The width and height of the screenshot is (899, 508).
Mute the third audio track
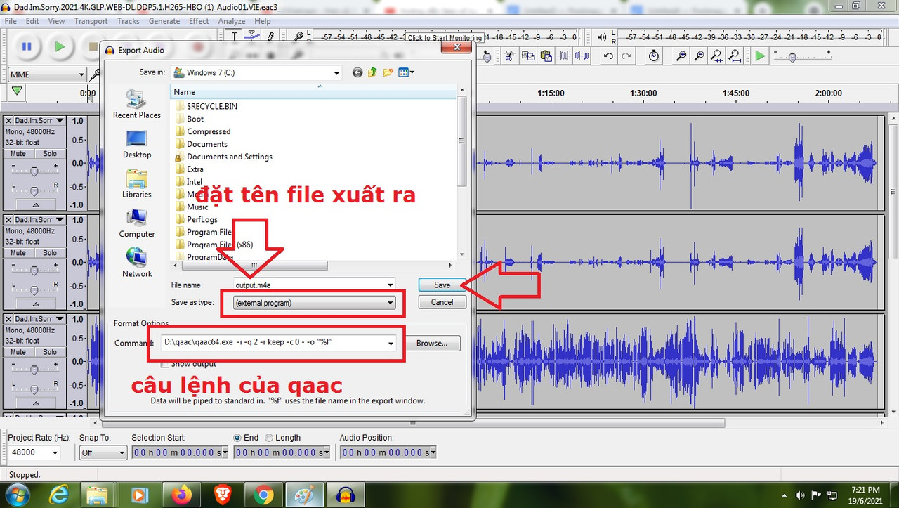tap(18, 352)
